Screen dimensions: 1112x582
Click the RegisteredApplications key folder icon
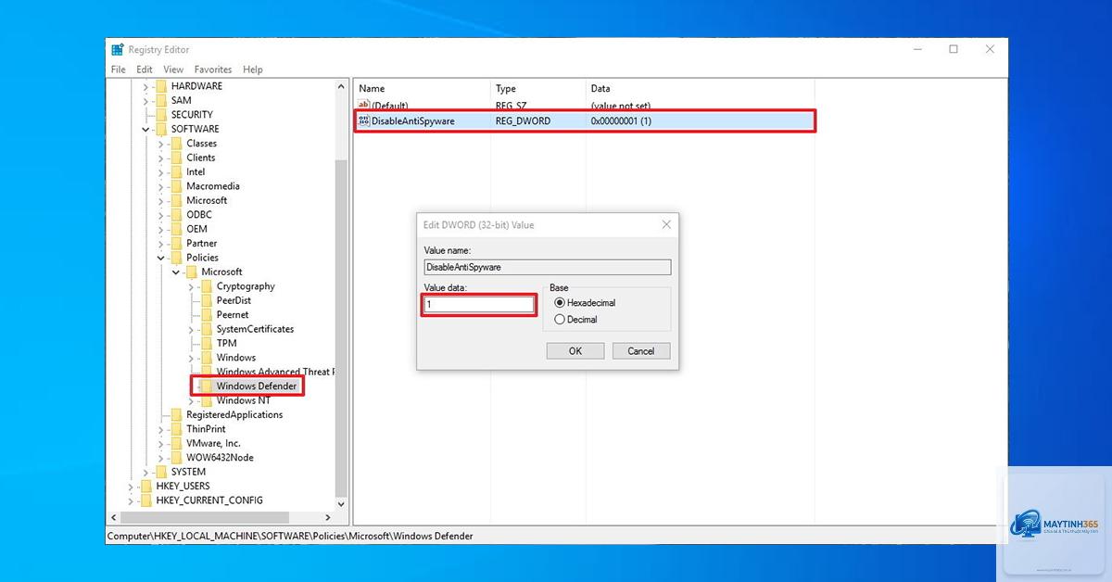[176, 415]
